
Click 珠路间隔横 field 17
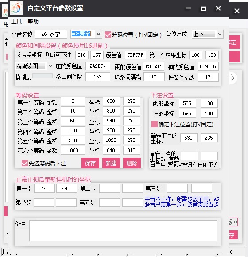coord(154,77)
